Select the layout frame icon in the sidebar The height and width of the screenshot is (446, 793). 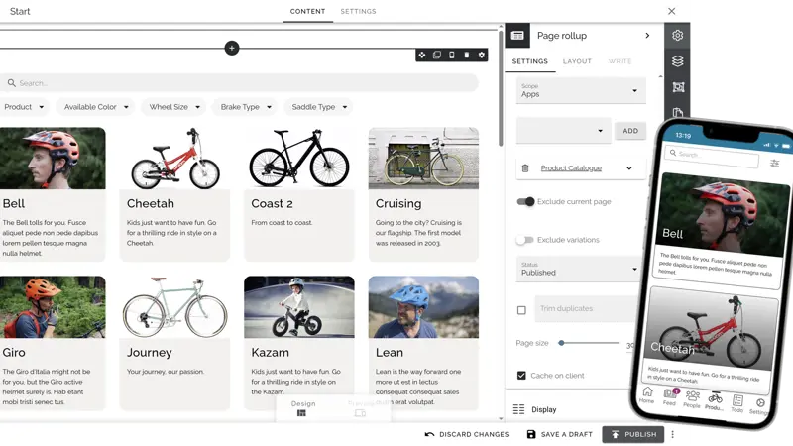point(678,87)
